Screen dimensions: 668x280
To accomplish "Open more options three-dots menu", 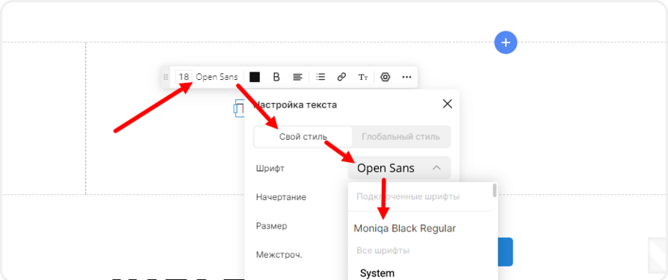I will [x=406, y=77].
